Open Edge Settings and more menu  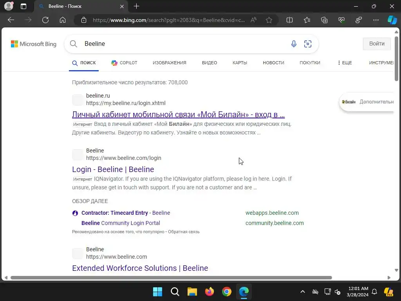click(x=376, y=20)
